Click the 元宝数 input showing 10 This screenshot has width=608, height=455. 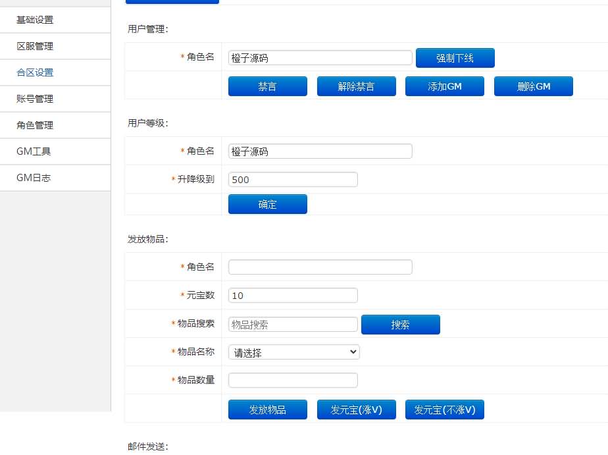(x=292, y=295)
